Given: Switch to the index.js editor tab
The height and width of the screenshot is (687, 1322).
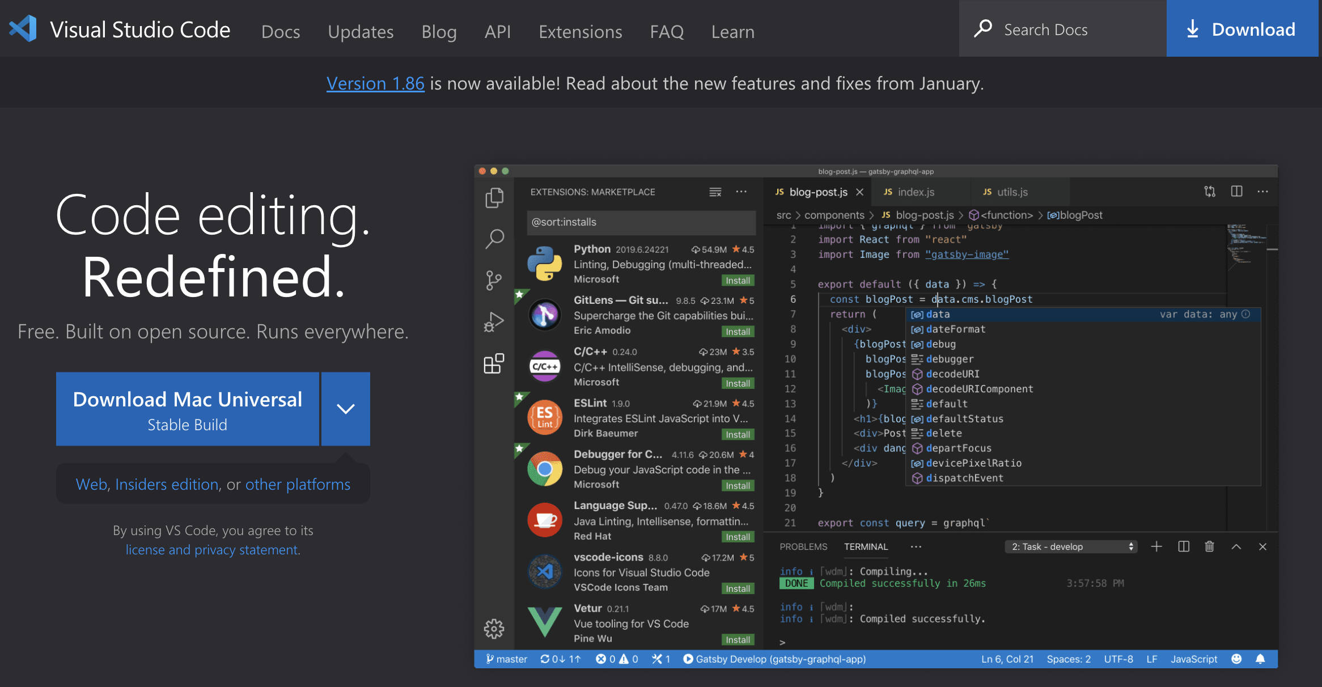Looking at the screenshot, I should [916, 192].
